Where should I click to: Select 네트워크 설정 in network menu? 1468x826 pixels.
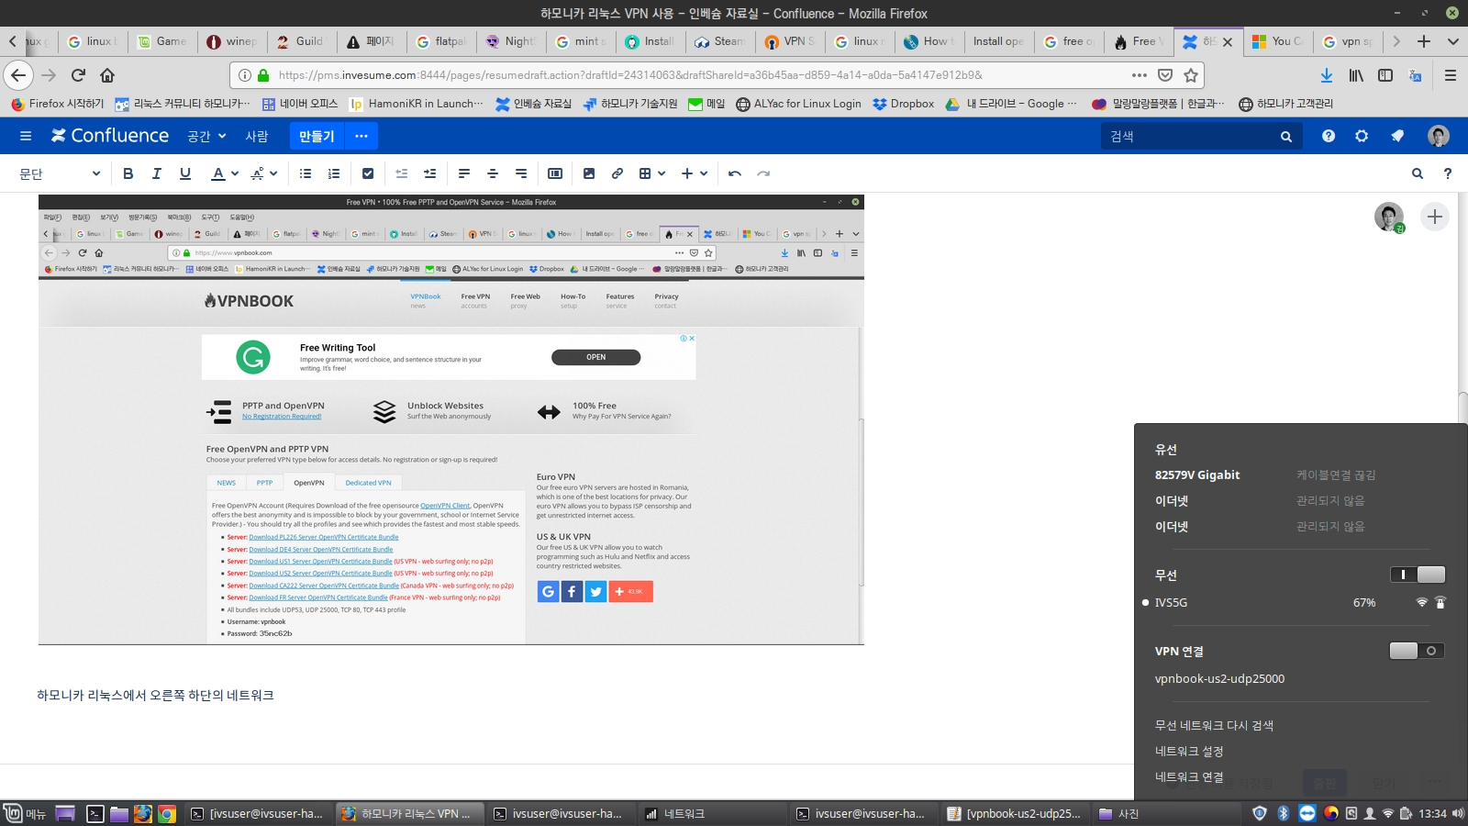[1189, 751]
